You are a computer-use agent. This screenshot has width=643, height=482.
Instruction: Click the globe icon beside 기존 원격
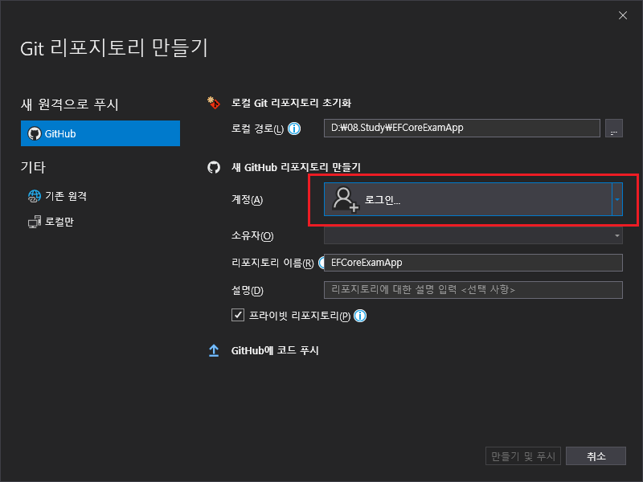point(35,196)
